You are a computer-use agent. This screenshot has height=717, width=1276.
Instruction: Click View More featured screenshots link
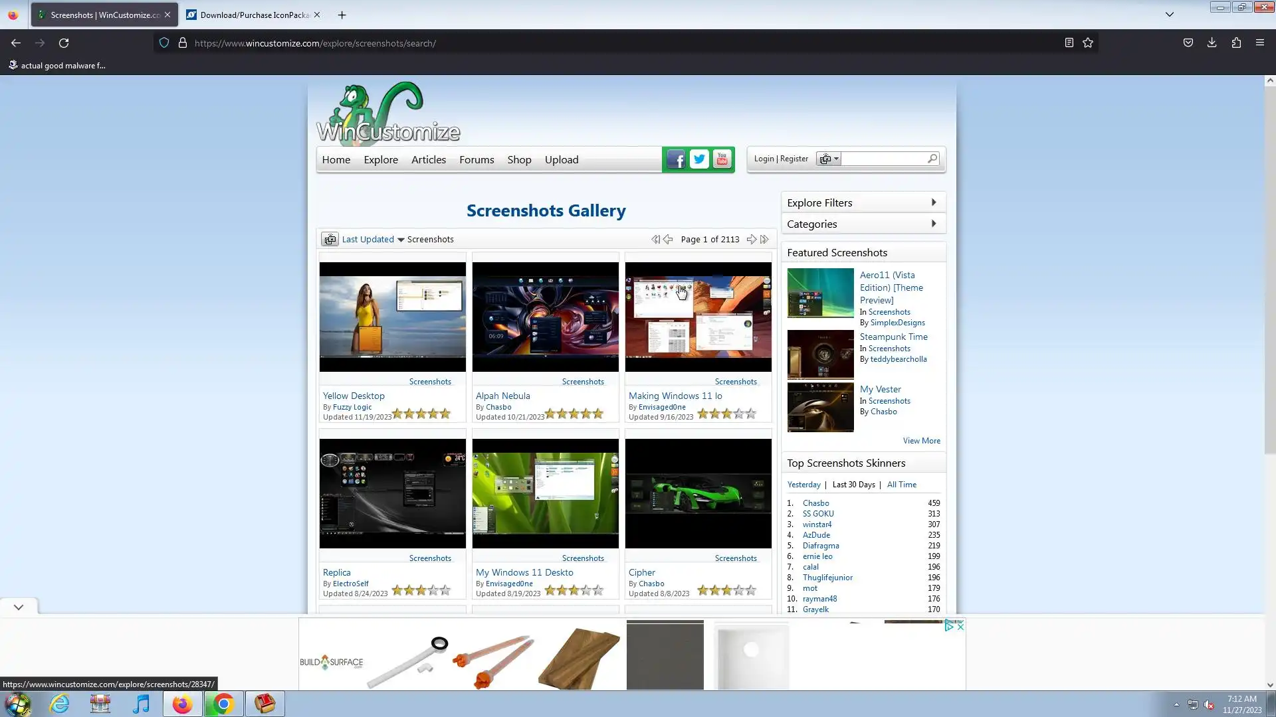point(921,441)
